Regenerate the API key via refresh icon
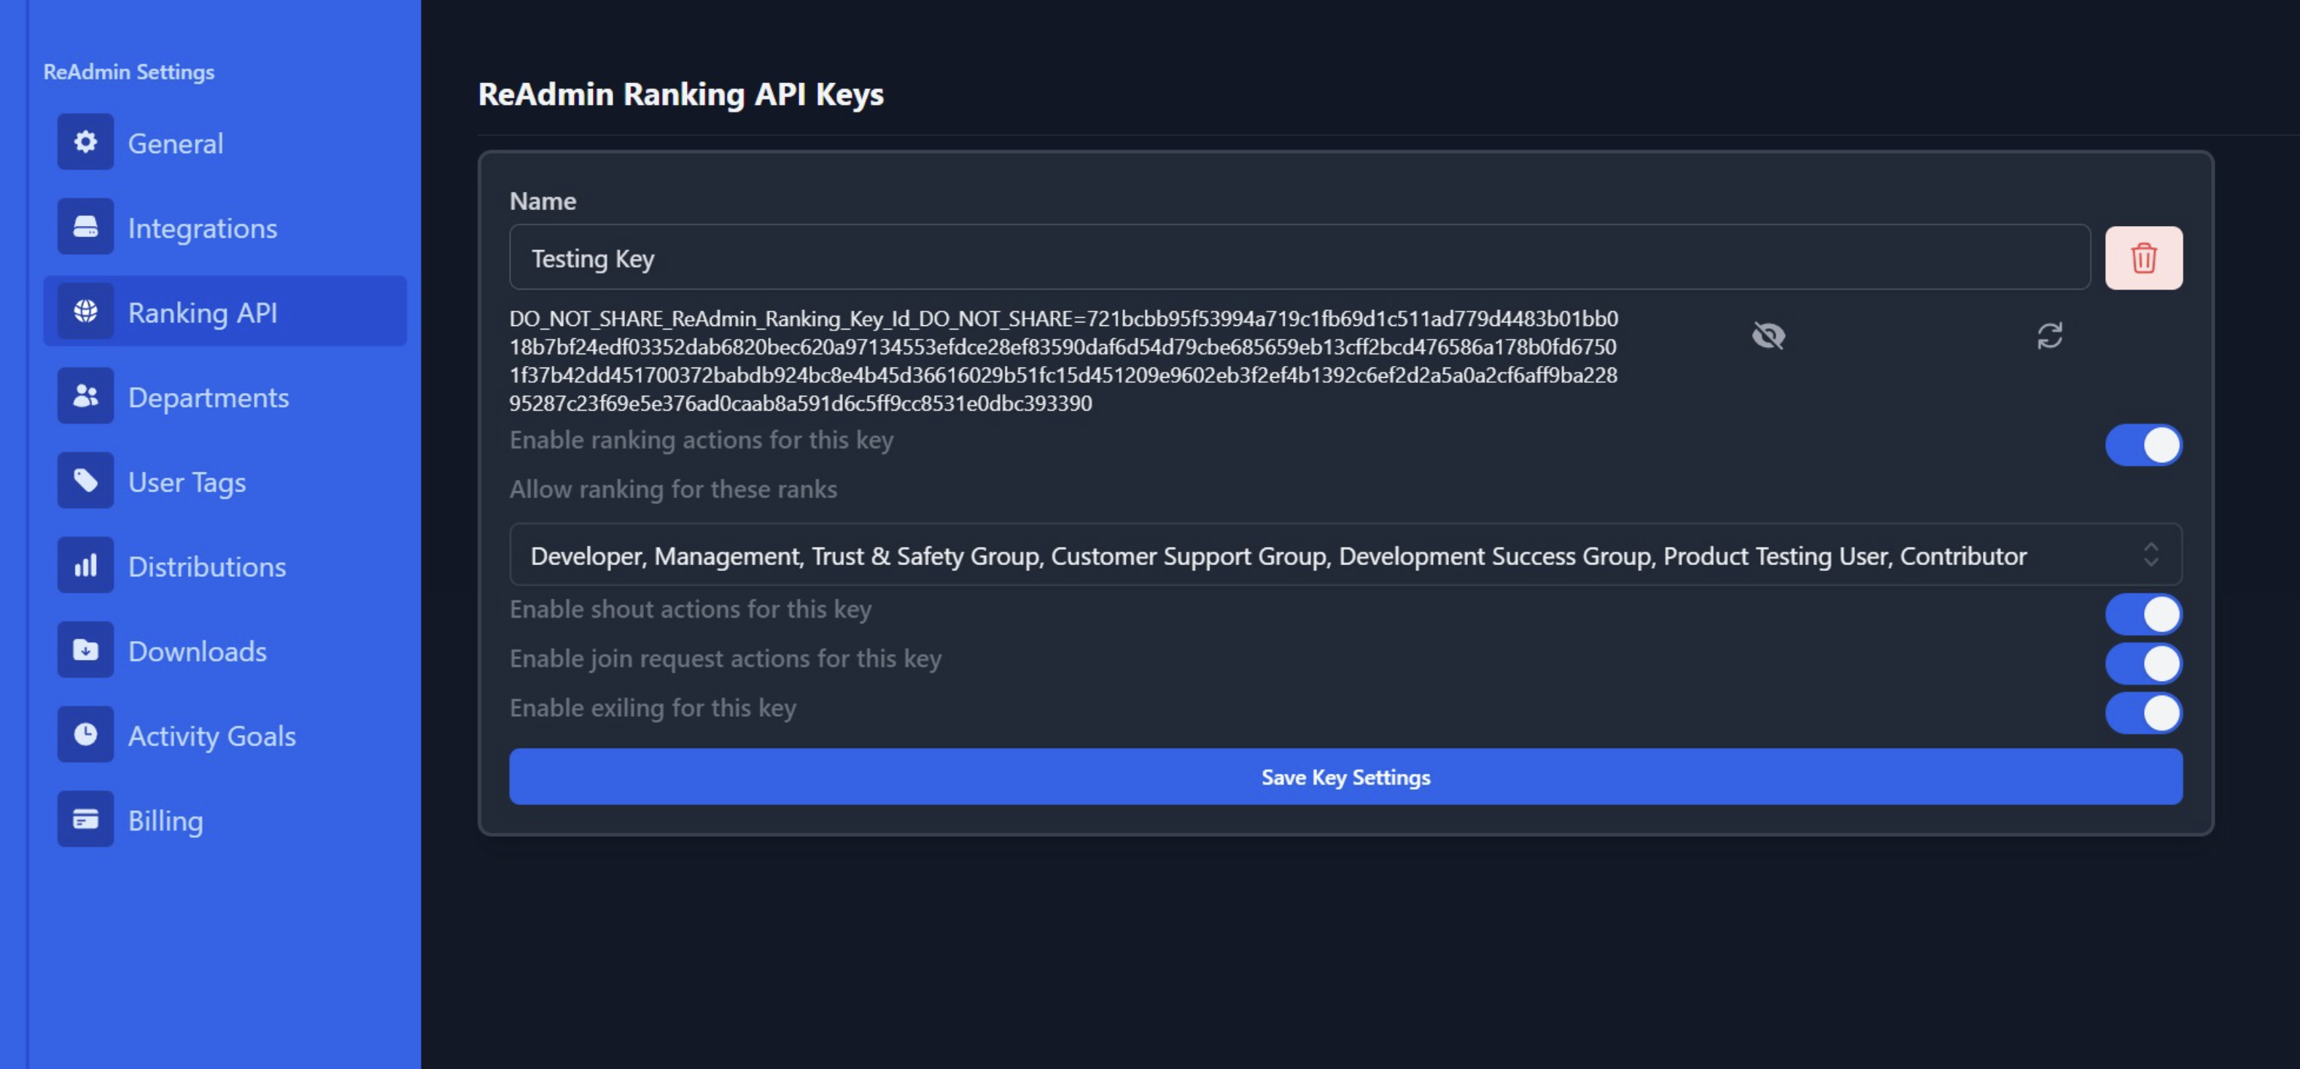Screen dimensions: 2300x1069 coord(2049,335)
